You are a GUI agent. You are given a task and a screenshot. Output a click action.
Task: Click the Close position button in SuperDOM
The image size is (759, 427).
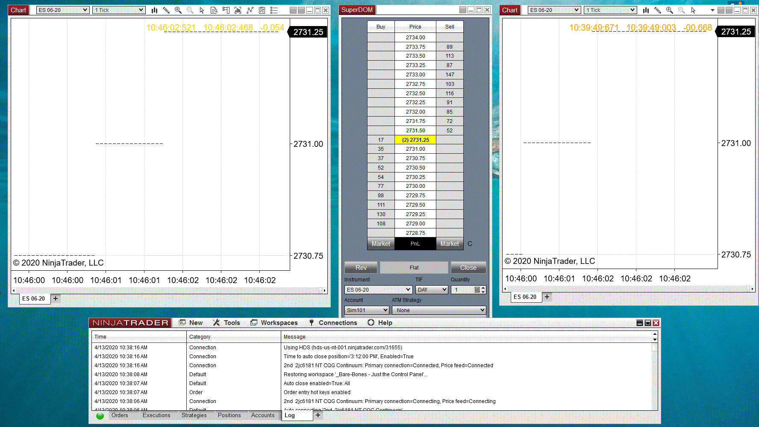coord(468,268)
